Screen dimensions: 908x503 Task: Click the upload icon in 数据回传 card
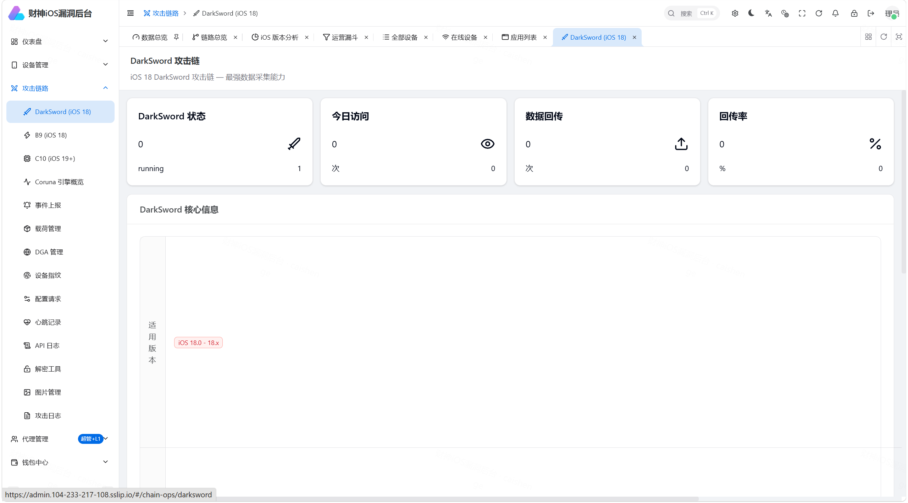[681, 144]
